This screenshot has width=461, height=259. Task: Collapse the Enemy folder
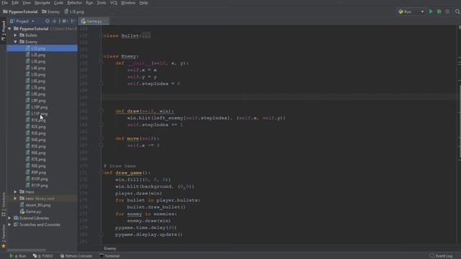coord(15,42)
